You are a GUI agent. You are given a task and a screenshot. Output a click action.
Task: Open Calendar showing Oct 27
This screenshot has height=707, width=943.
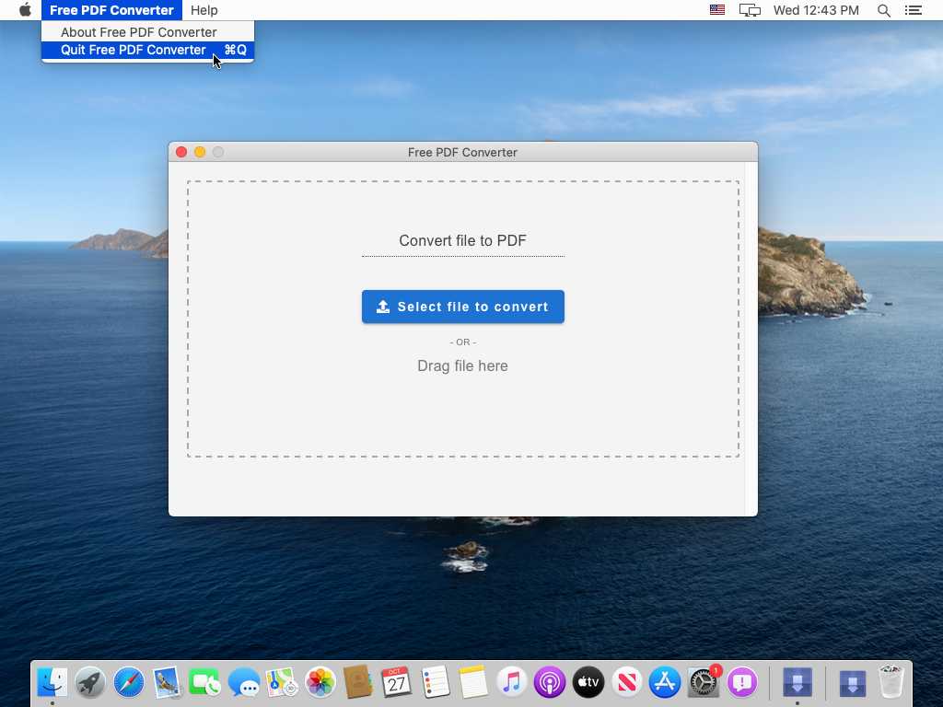[x=396, y=682]
